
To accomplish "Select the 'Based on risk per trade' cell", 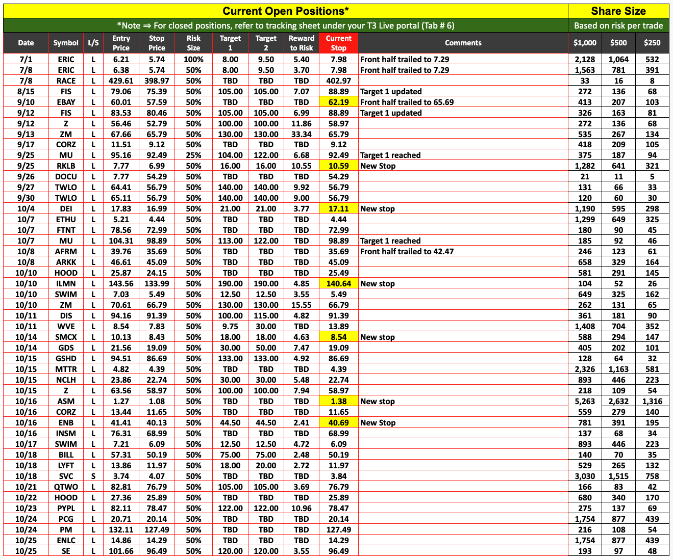I will click(x=618, y=25).
